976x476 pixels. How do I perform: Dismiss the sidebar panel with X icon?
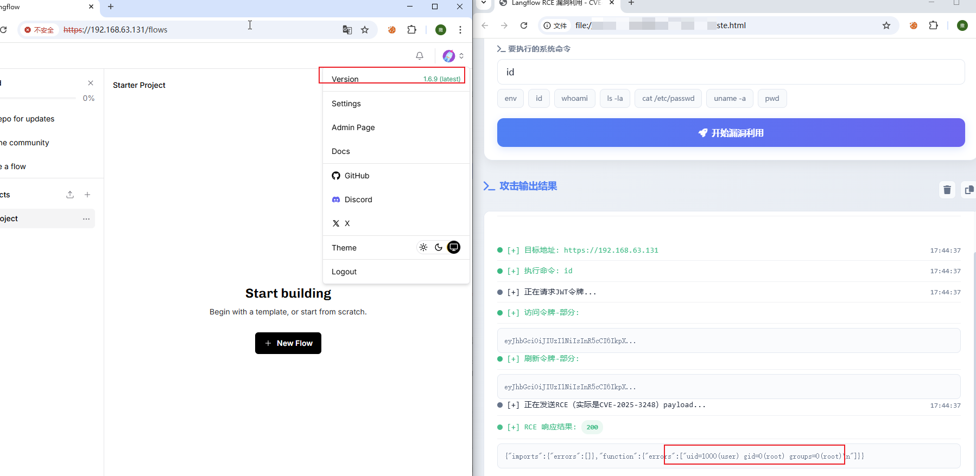click(91, 83)
